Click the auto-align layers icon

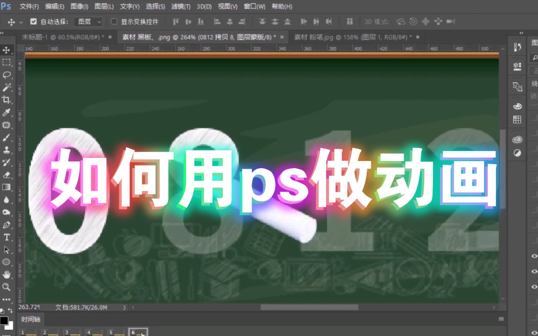(350, 21)
